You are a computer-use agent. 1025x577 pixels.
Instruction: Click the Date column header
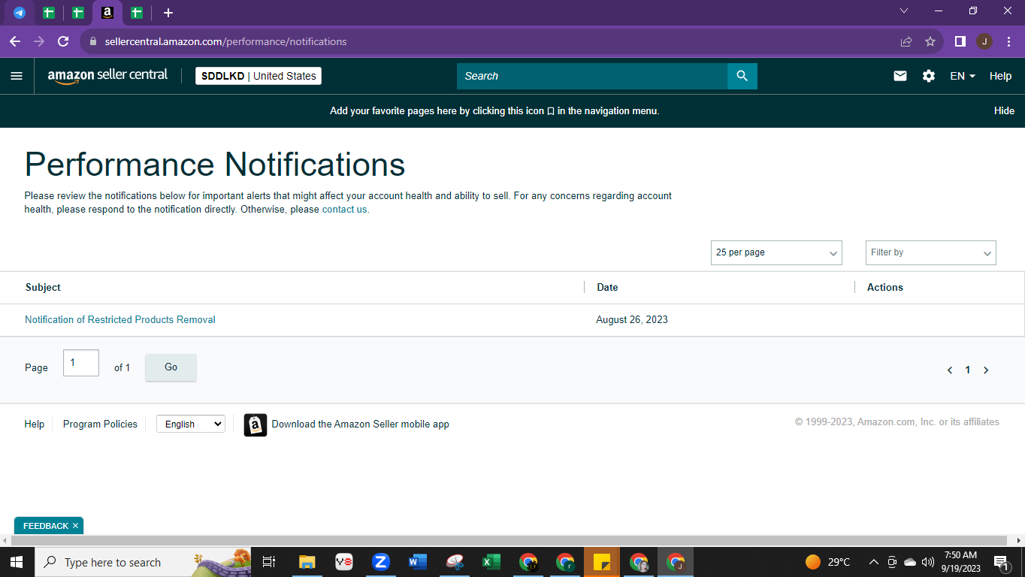click(607, 287)
